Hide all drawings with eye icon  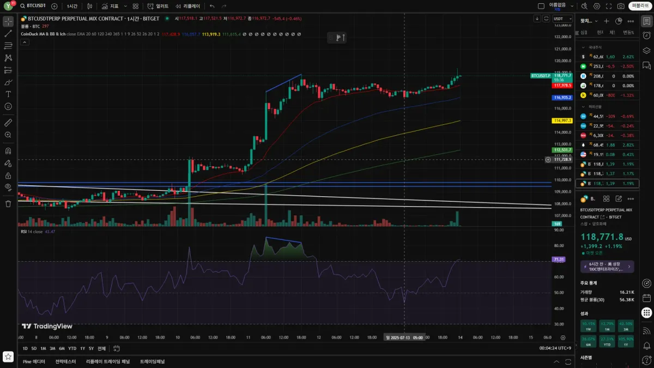point(8,187)
